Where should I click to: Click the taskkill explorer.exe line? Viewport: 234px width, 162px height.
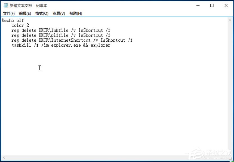click(x=60, y=45)
